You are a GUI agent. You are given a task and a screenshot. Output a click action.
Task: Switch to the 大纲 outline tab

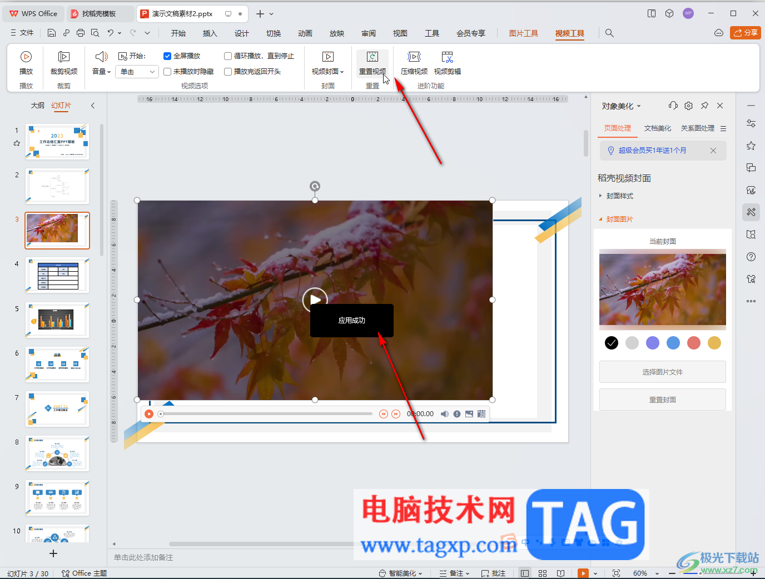(x=37, y=106)
